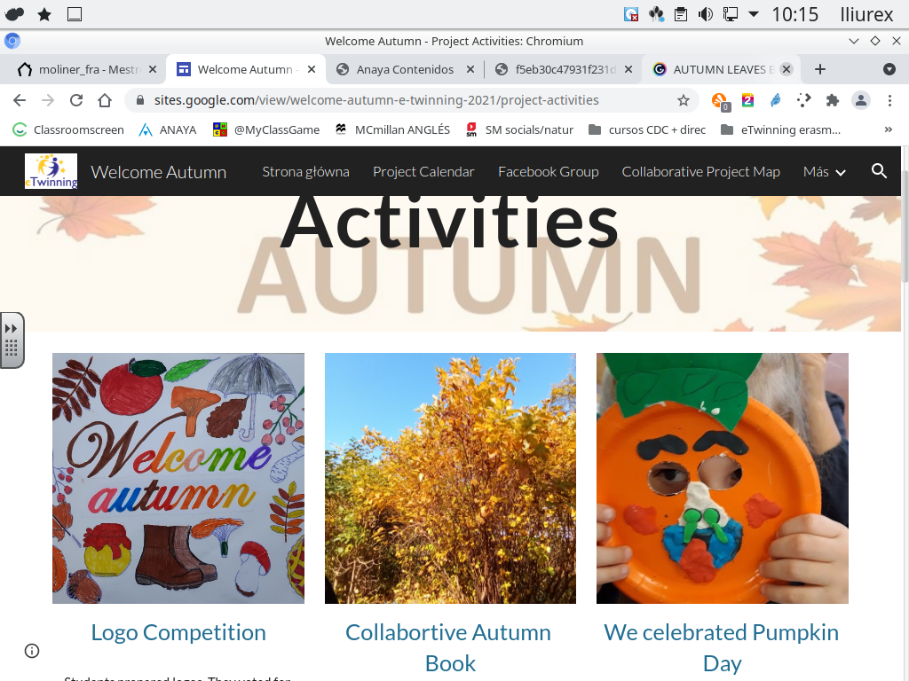Switch to the Anaya Contenidos tab
909x681 pixels.
[404, 69]
